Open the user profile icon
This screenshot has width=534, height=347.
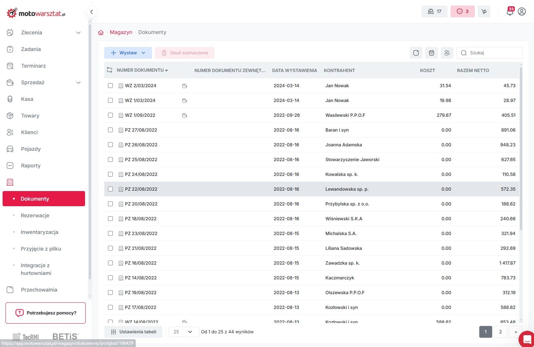point(522,11)
